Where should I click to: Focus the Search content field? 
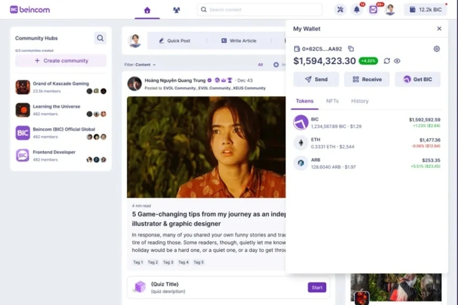click(260, 10)
